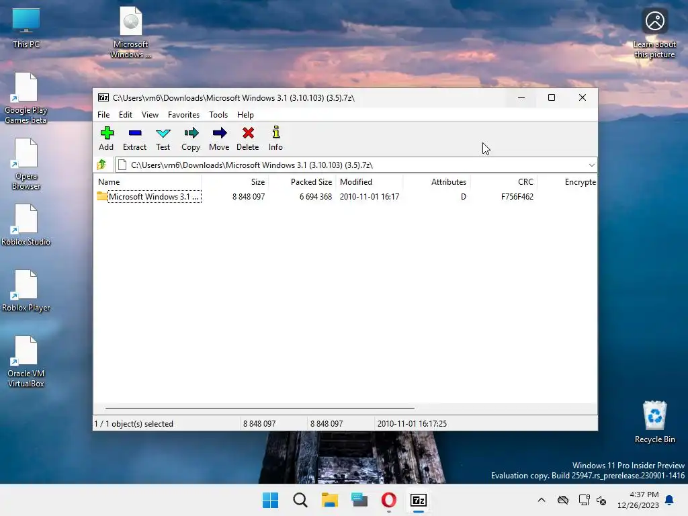Go up one folder level arrow
The width and height of the screenshot is (688, 516).
pyautogui.click(x=102, y=165)
